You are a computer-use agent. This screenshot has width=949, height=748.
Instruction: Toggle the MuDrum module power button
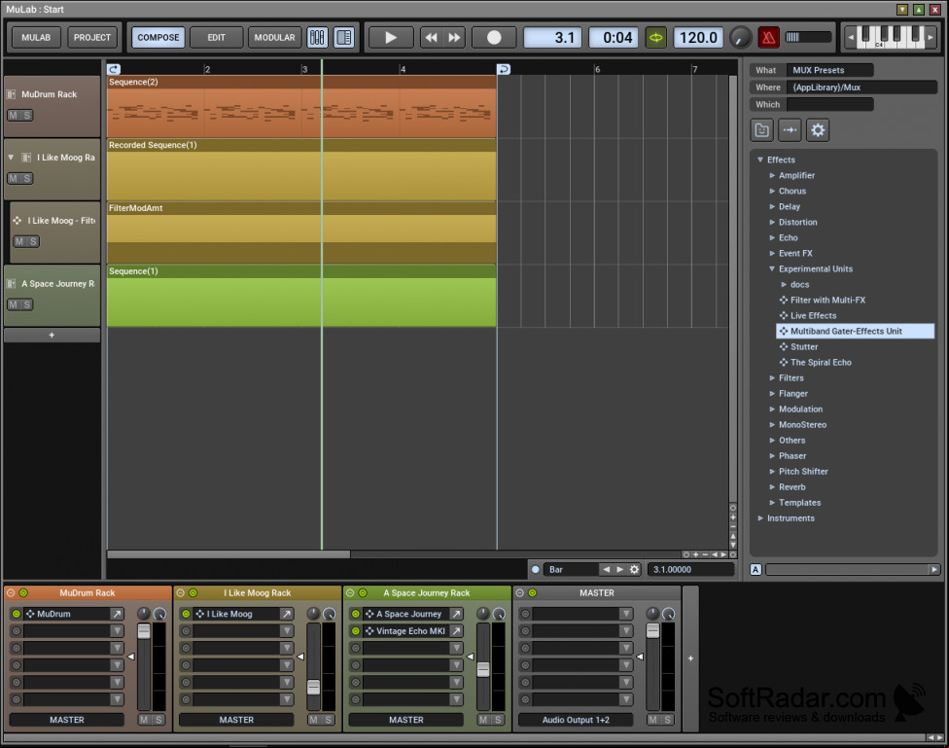tap(17, 614)
